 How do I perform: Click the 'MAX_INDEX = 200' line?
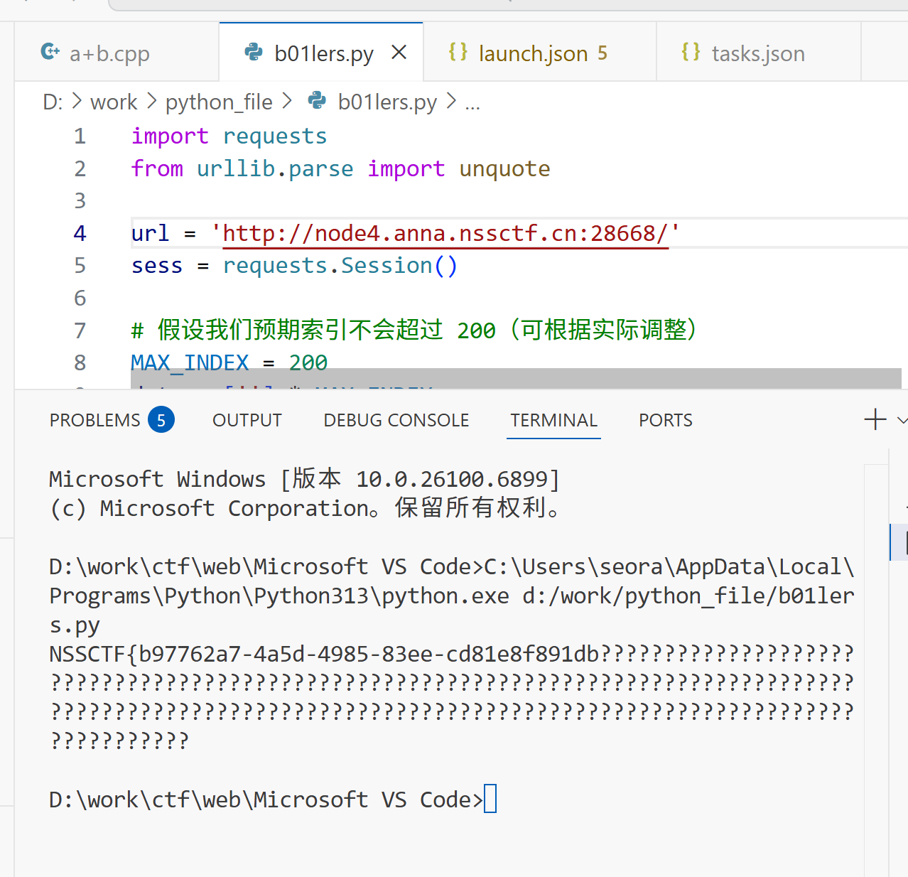[x=229, y=363]
